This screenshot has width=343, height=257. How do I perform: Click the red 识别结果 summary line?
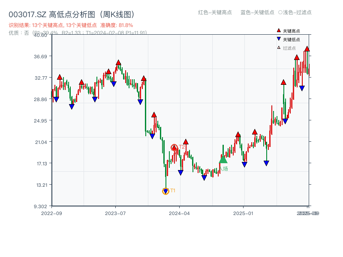coord(71,25)
